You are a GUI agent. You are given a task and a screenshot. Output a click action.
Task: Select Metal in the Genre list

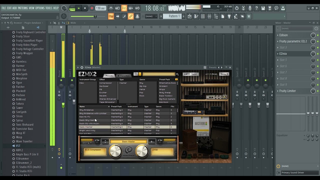coord(142,89)
